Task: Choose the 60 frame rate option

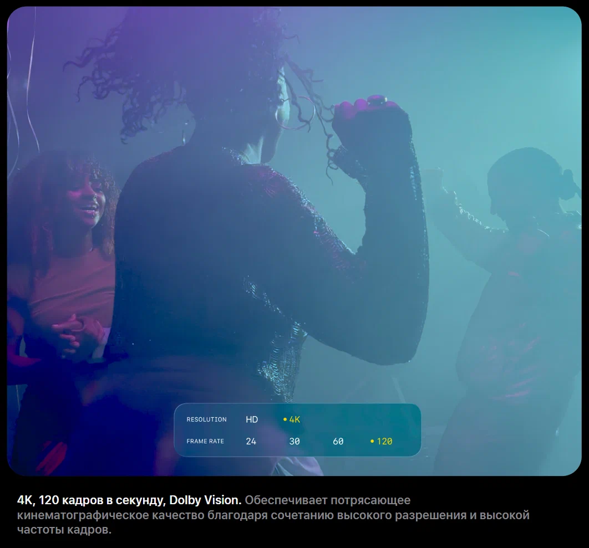Action: pyautogui.click(x=338, y=442)
